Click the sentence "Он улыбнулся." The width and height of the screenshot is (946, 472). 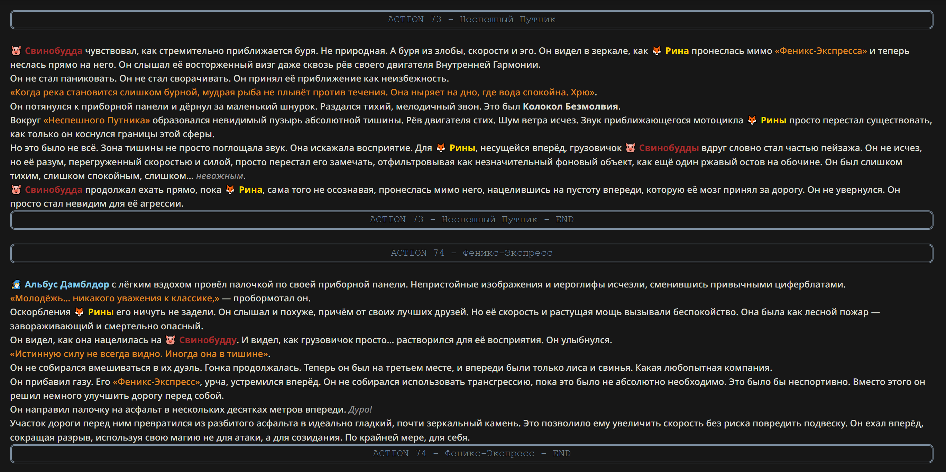pos(579,340)
